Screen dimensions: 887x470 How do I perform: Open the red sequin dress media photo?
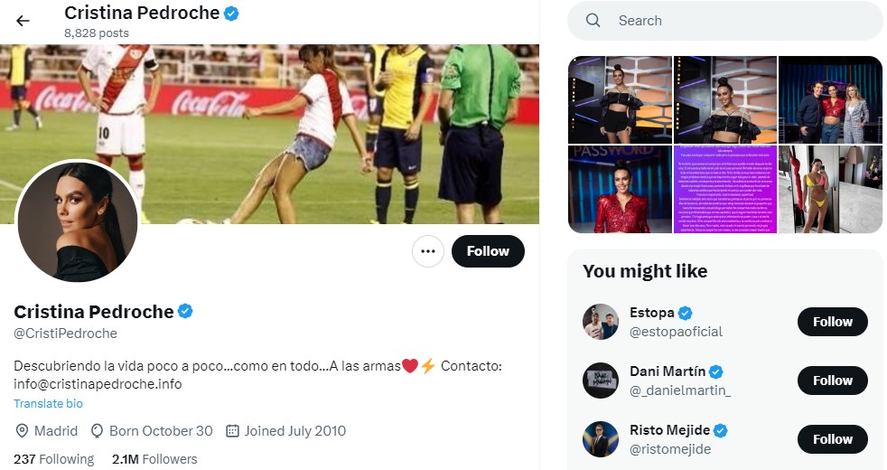(x=619, y=190)
